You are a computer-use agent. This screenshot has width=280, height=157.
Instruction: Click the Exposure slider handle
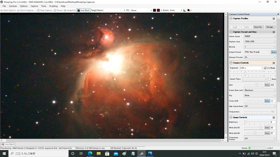245,74
